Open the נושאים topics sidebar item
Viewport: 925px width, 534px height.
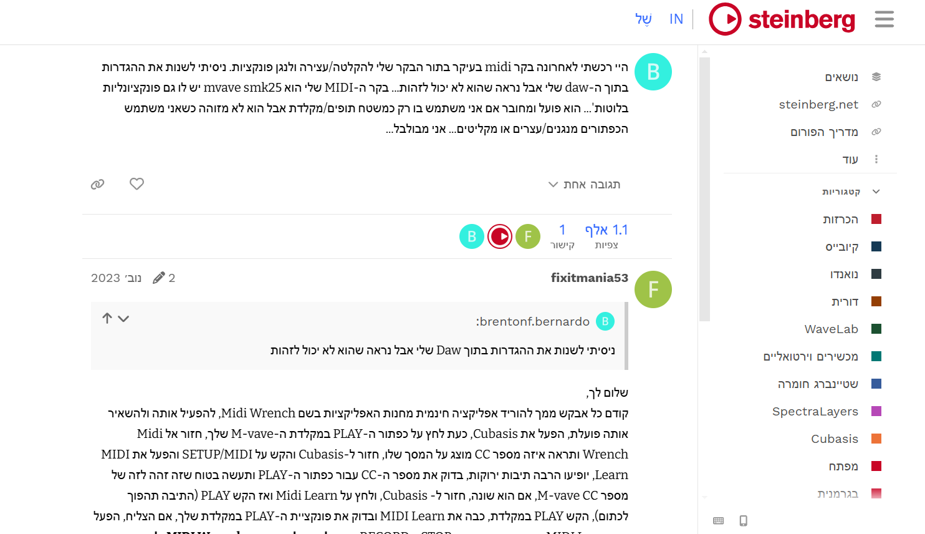(841, 77)
